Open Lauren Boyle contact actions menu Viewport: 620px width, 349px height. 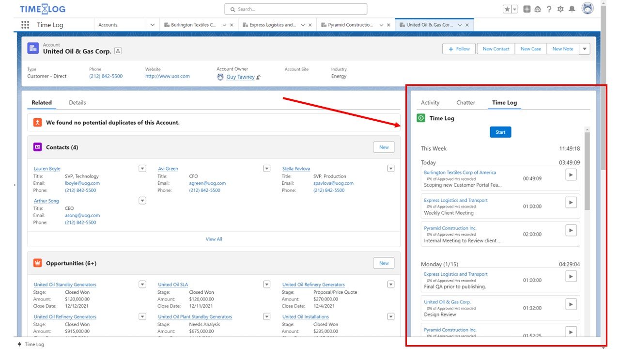pos(142,168)
